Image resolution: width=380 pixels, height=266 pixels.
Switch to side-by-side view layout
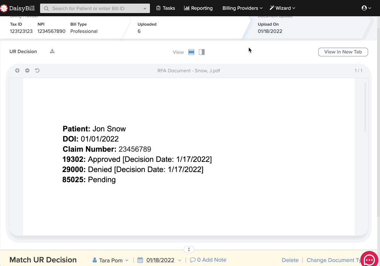202,52
